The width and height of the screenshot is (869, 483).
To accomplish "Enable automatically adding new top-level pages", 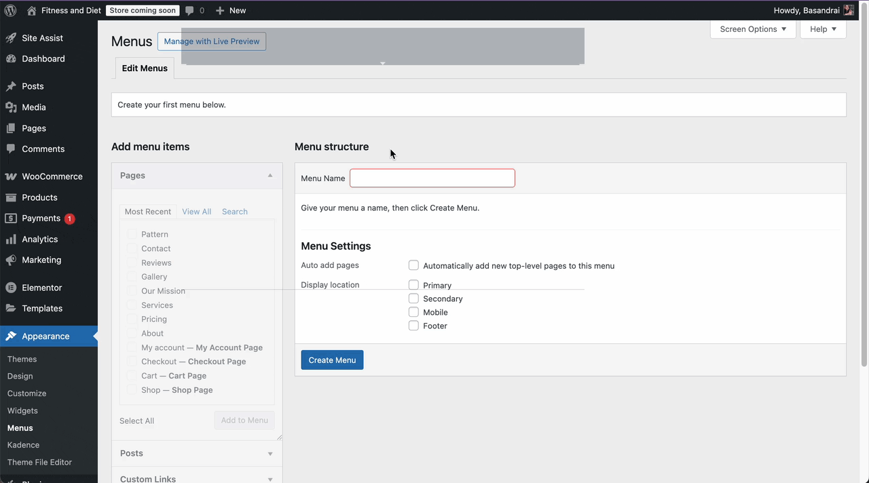I will tap(413, 265).
